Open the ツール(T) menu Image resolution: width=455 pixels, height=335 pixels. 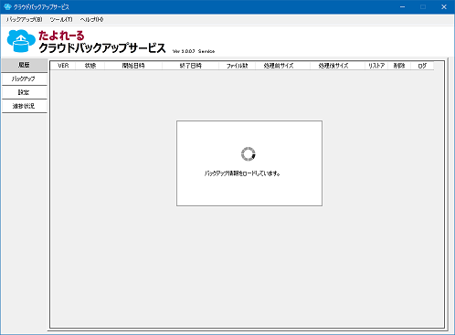[61, 19]
